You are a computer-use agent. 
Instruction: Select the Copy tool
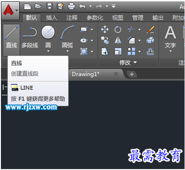pyautogui.click(x=105, y=40)
